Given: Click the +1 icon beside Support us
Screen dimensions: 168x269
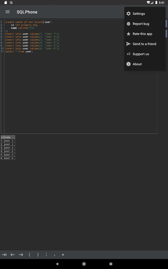Looking at the screenshot, I should pyautogui.click(x=129, y=54).
